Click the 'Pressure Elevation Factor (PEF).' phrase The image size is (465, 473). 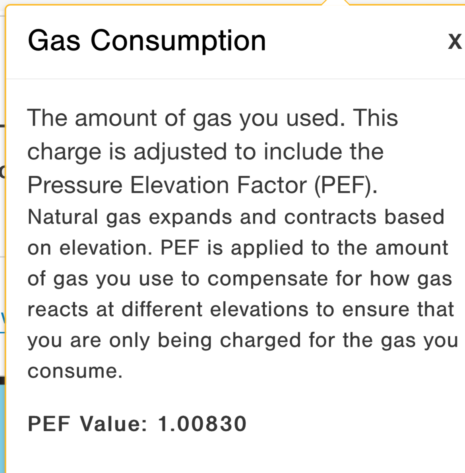coord(202,185)
